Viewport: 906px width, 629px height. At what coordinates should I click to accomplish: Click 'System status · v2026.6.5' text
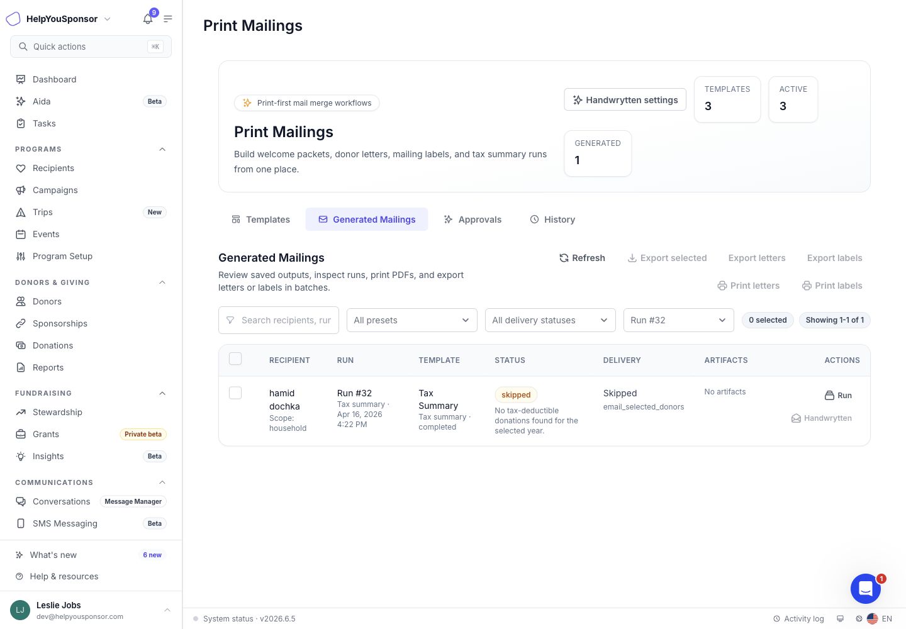[x=249, y=619]
